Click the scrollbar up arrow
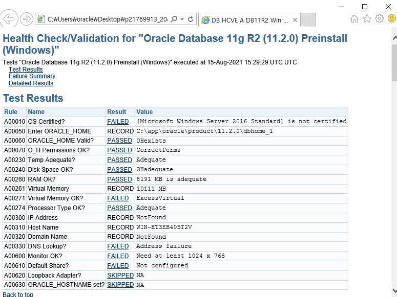The width and height of the screenshot is (397, 297). (394, 38)
